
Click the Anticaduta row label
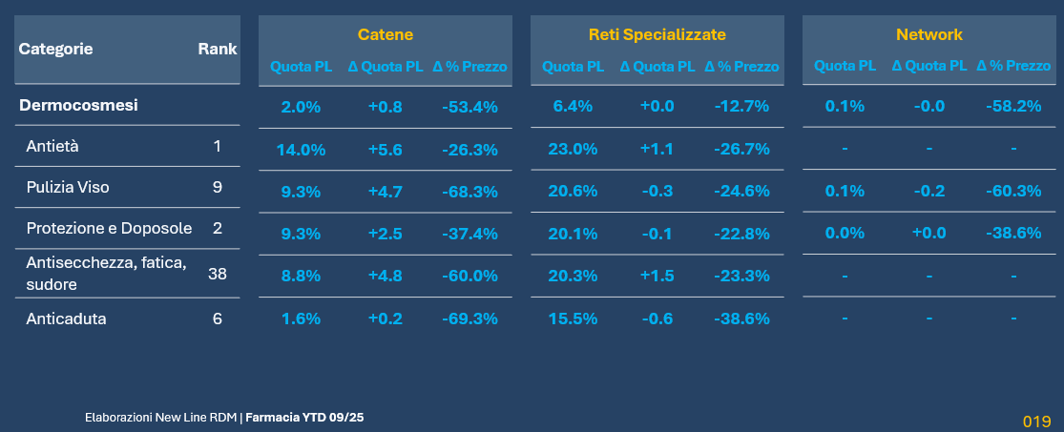pos(66,319)
